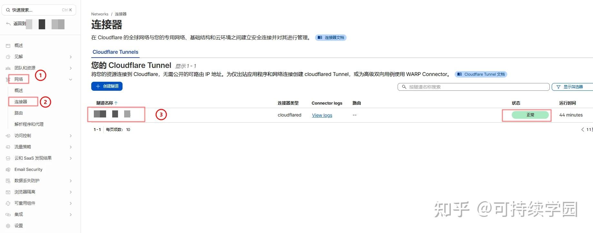The height and width of the screenshot is (233, 593).
Task: Open 解析程序和代理 in the sidebar
Action: point(29,124)
